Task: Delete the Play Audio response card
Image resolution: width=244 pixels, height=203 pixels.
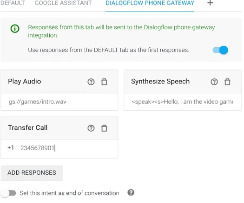Action: pos(104,82)
